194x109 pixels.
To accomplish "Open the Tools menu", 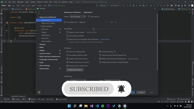I will point(55,2).
